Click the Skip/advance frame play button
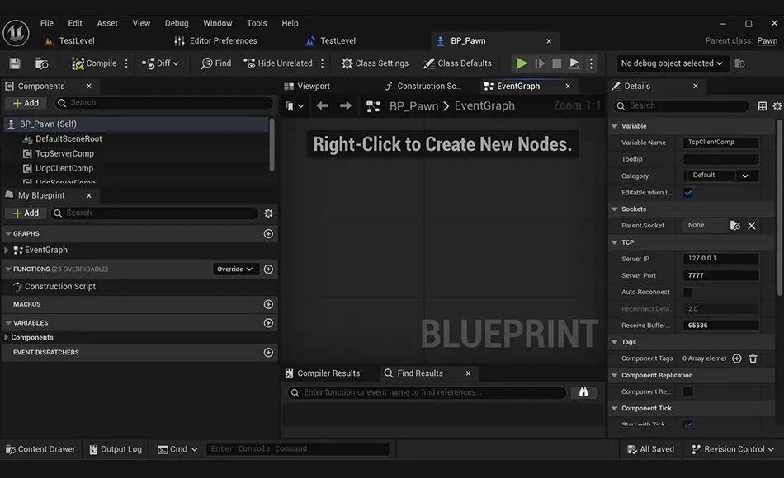Viewport: 784px width, 478px height. pos(540,63)
